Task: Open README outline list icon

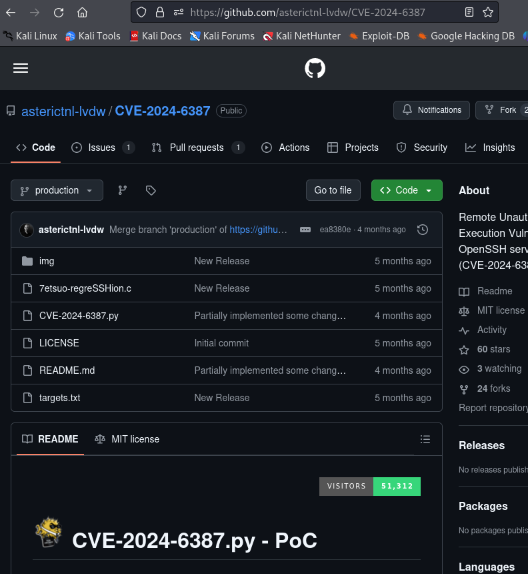Action: click(x=425, y=439)
